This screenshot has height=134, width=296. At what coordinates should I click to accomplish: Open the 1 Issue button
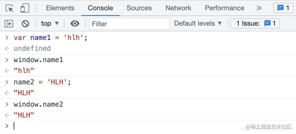[x=255, y=24]
